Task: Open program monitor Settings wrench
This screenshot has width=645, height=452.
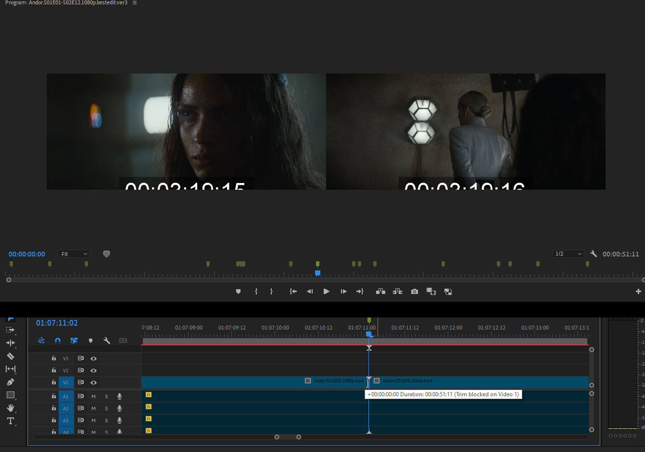Action: pyautogui.click(x=594, y=254)
